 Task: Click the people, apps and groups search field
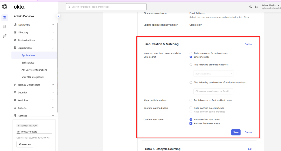pyautogui.click(x=106, y=7)
